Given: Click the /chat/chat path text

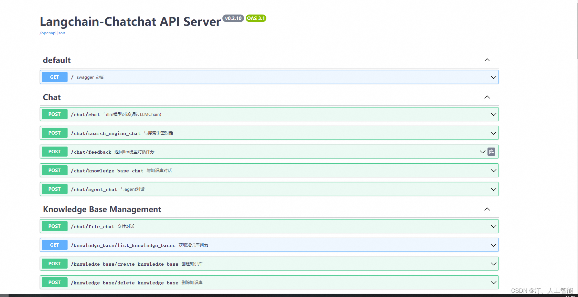Looking at the screenshot, I should point(85,115).
